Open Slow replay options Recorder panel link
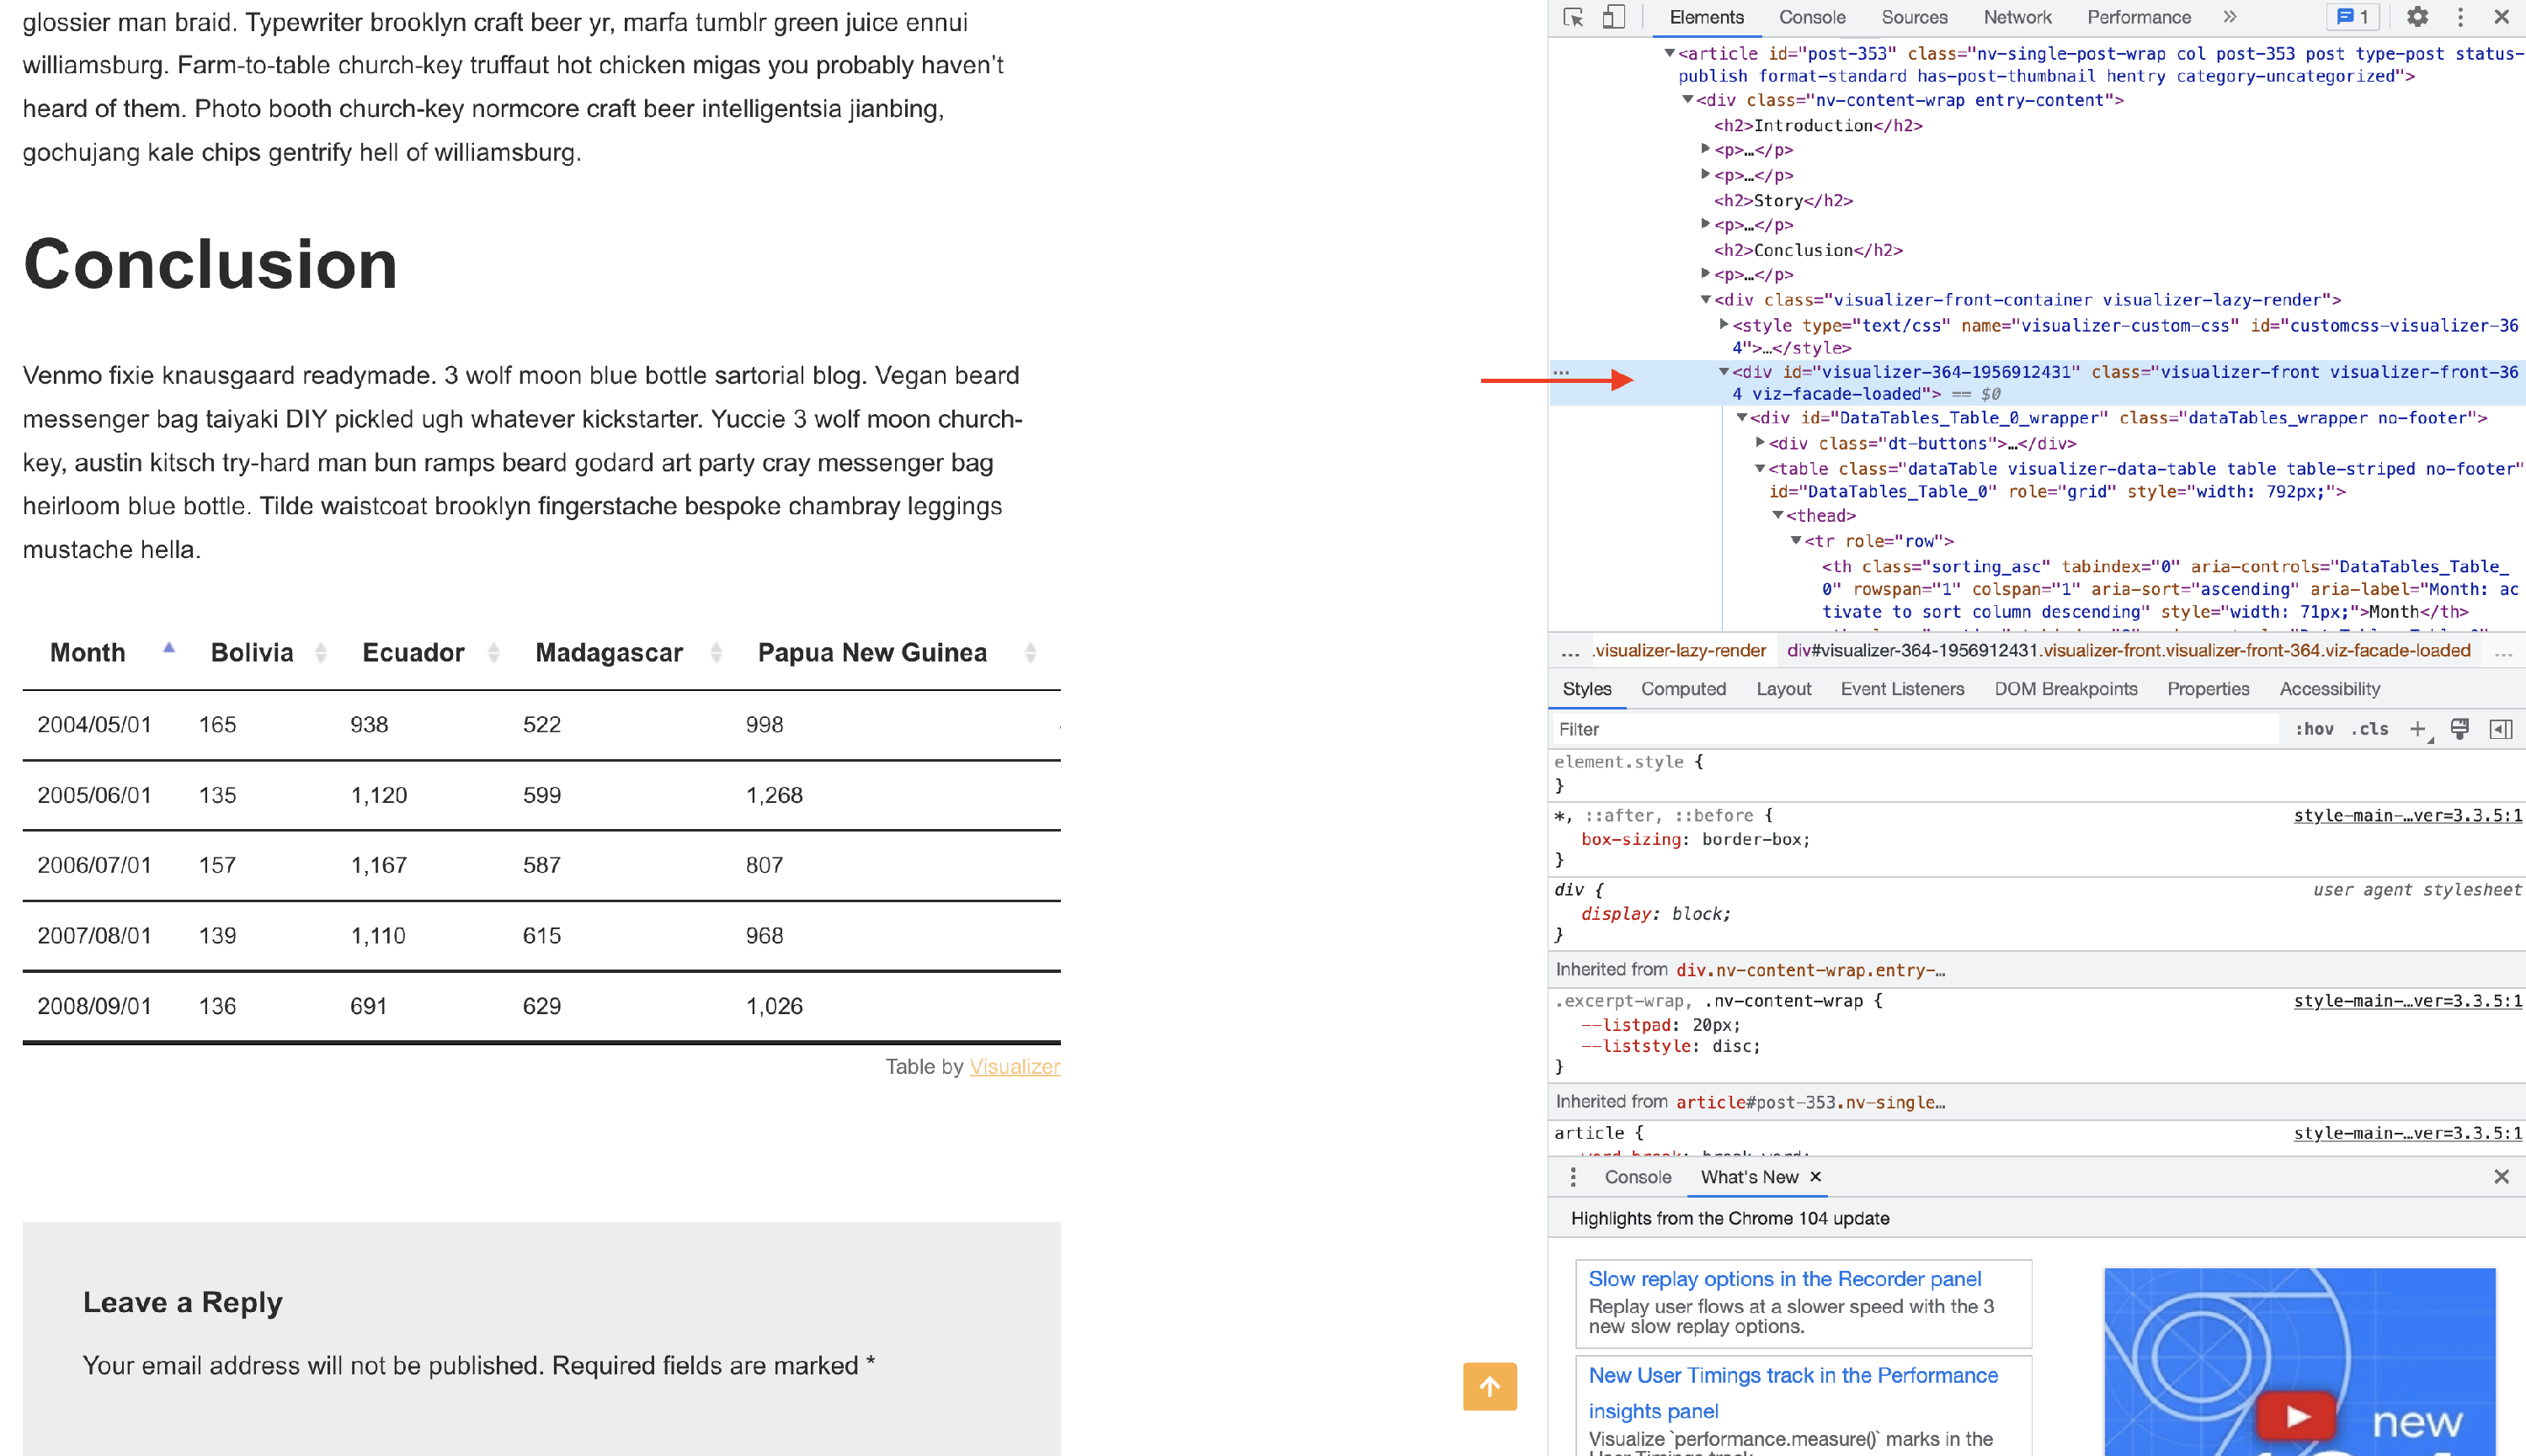Viewport: 2526px width, 1456px height. (1783, 1279)
